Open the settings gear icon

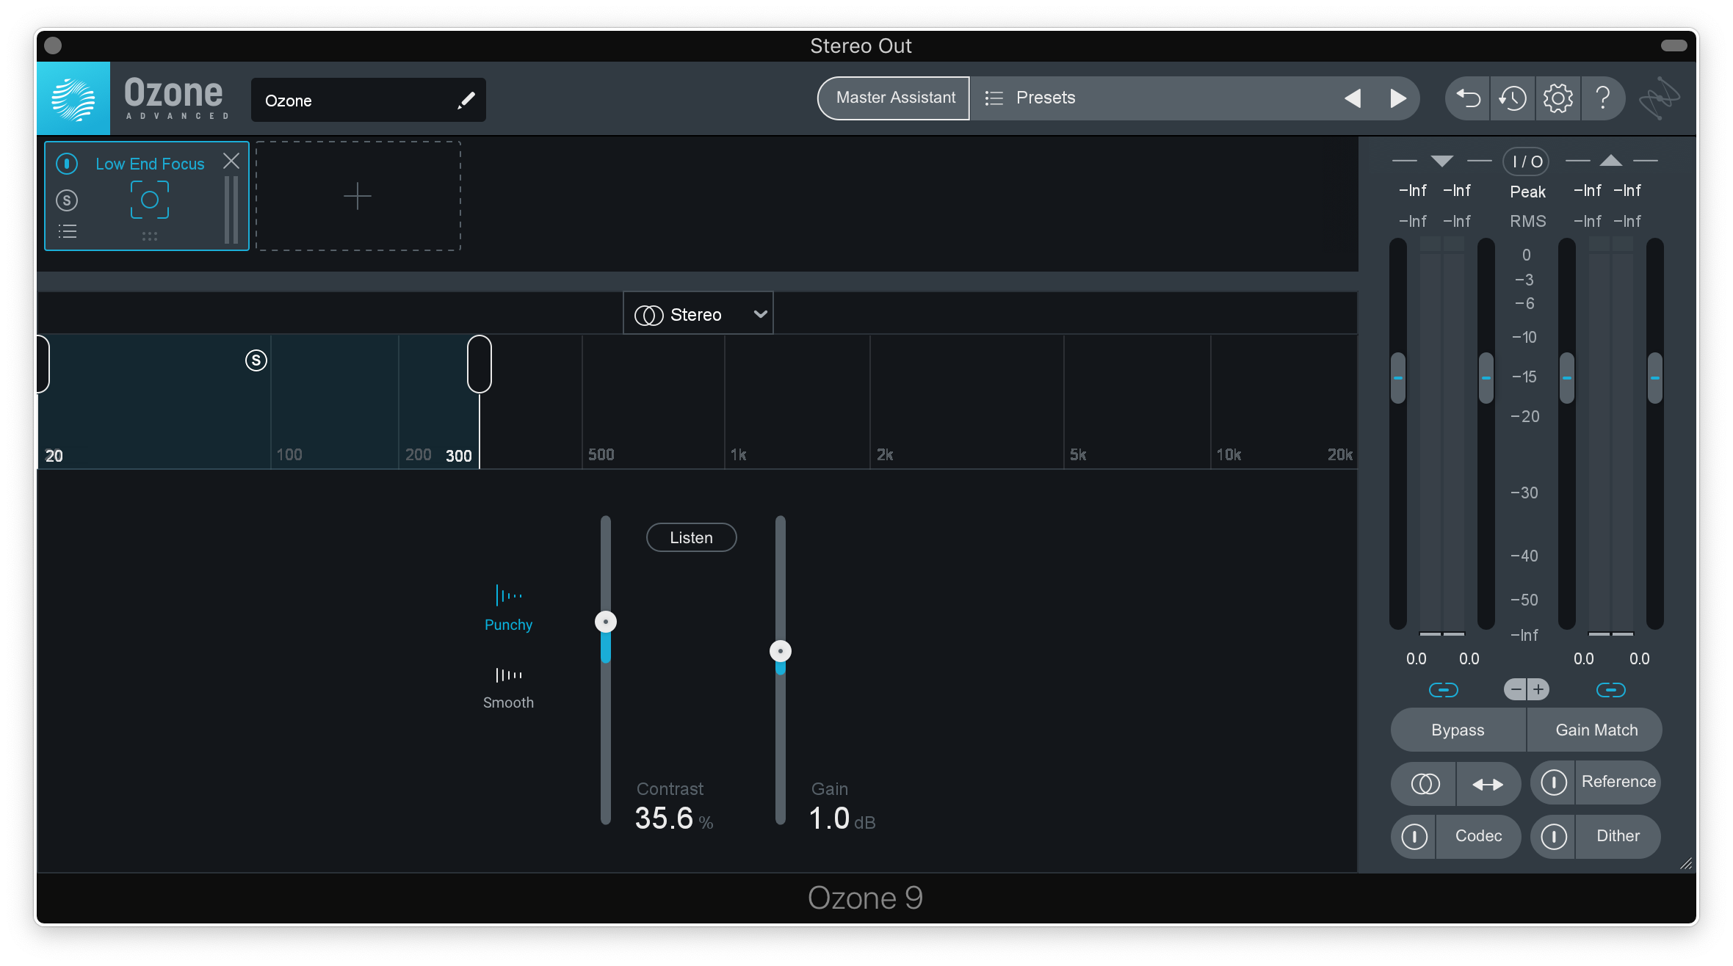(x=1557, y=98)
